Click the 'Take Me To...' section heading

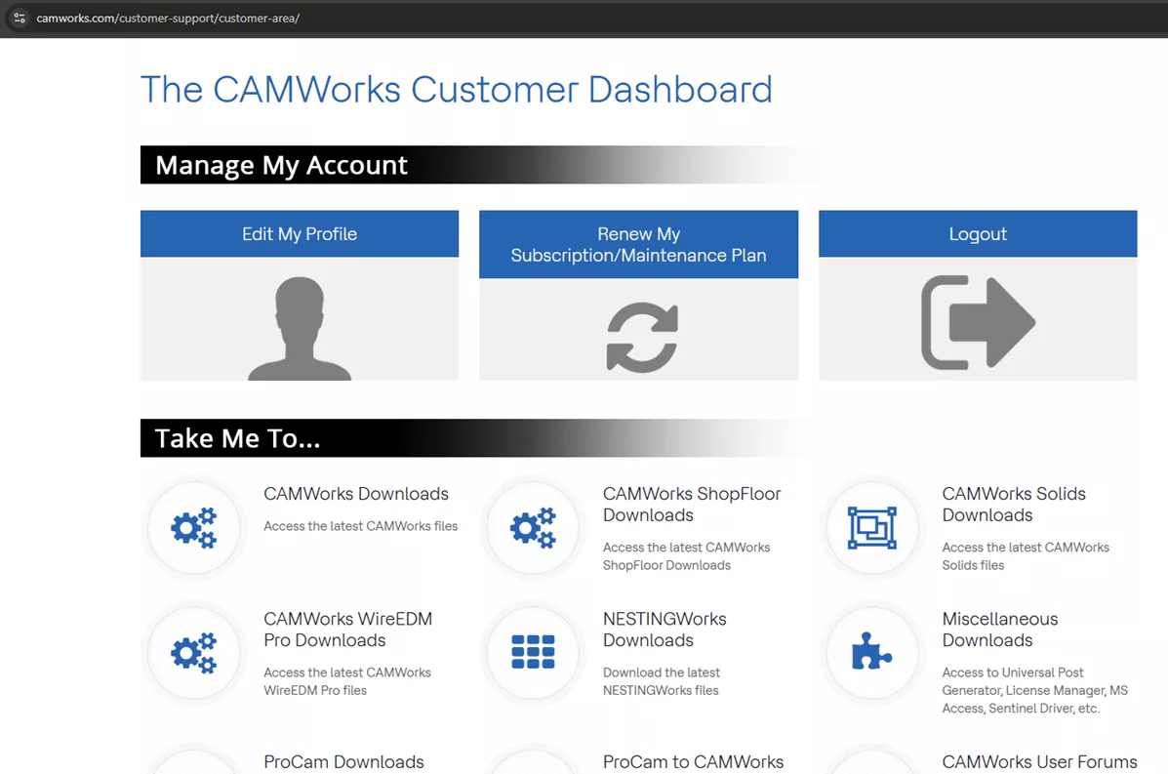click(x=238, y=438)
